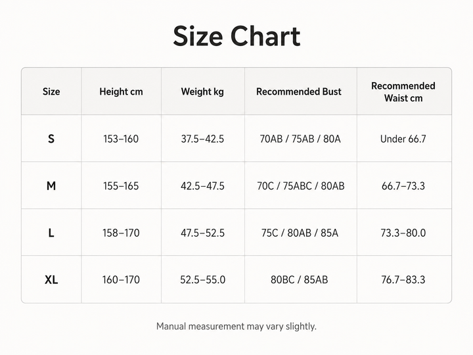Viewport: 473px width, 355px height.
Task: Click the manual measurement note text
Action: click(236, 326)
